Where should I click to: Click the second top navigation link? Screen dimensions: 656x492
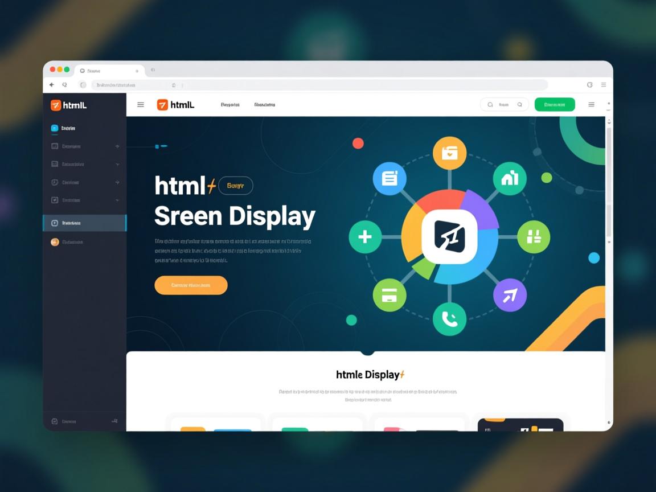tap(265, 105)
